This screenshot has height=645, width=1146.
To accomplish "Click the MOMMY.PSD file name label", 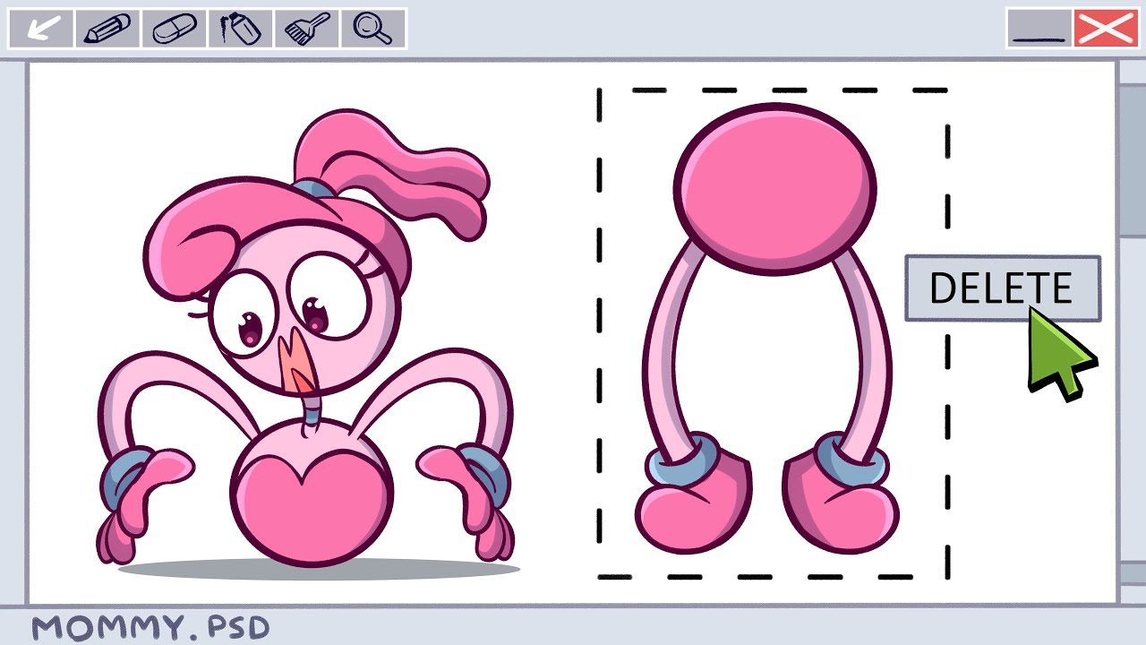I will point(150,627).
